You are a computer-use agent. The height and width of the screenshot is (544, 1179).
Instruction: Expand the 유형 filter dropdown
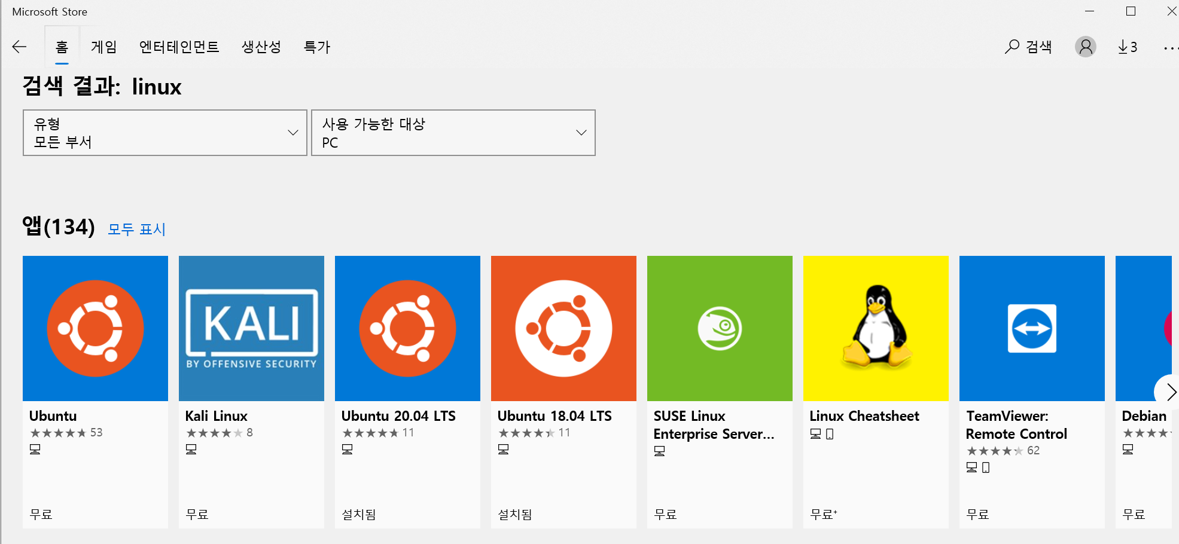pos(165,133)
